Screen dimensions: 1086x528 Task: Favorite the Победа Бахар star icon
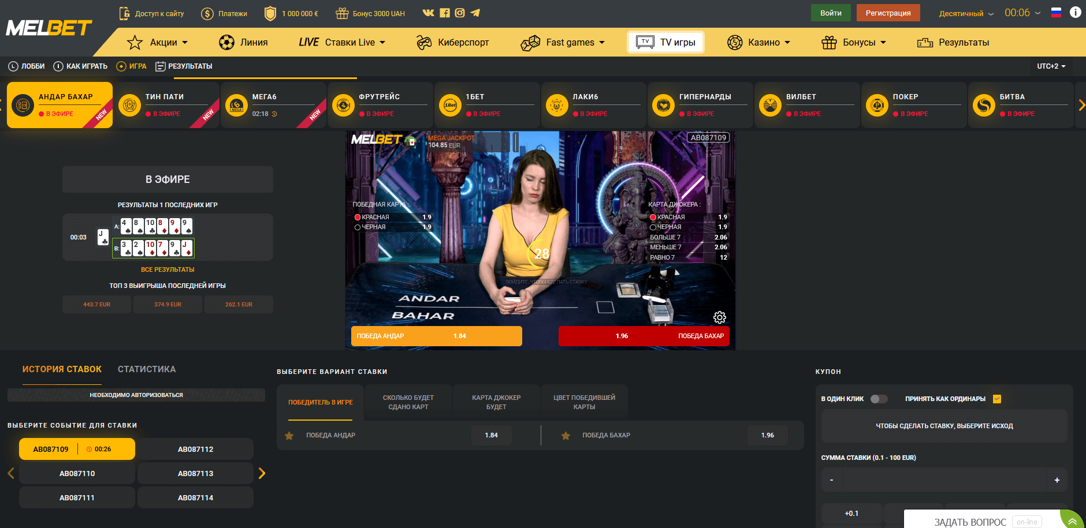click(566, 436)
